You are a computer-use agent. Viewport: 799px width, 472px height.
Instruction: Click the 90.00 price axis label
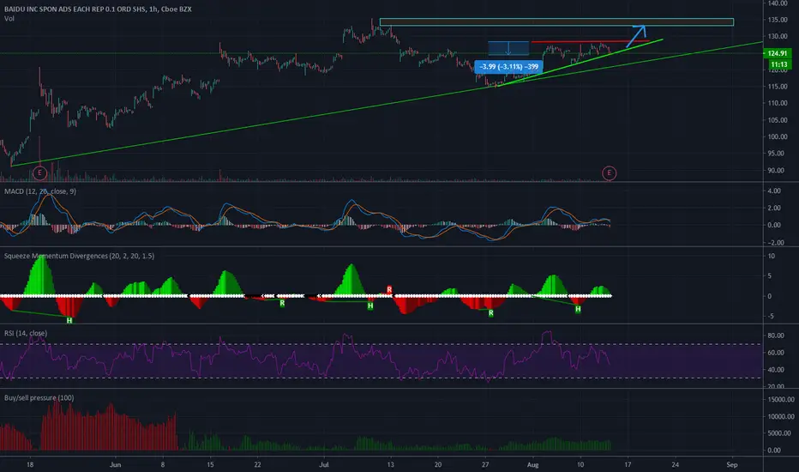(x=777, y=170)
